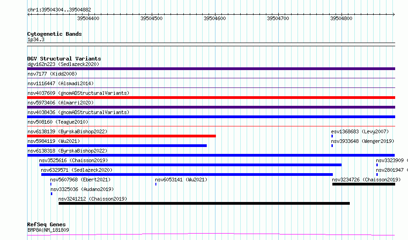Open nsv3234726 (Chaisson2019) label

click(366, 180)
